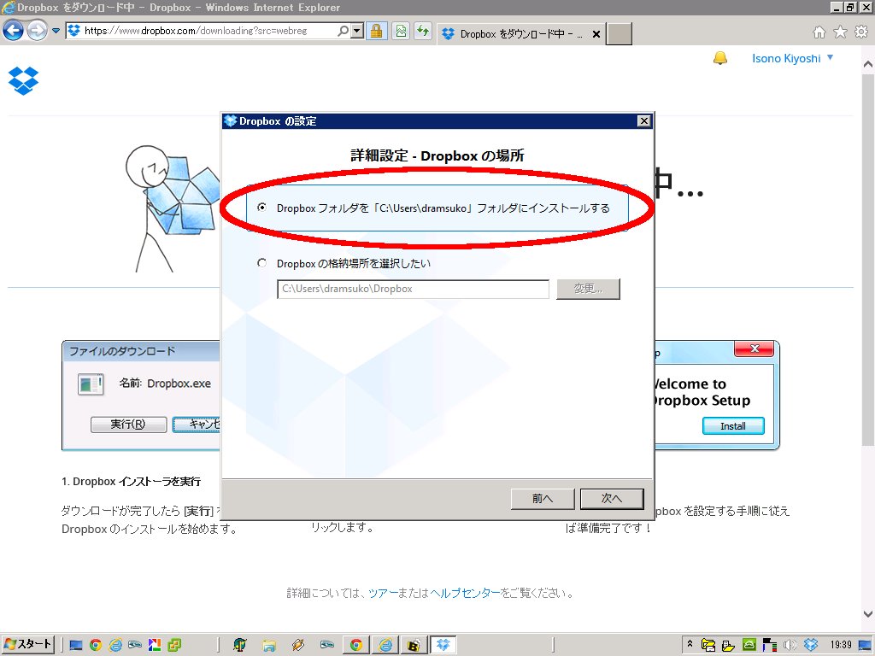Click the page scrollbar down arrow
Screen dimensions: 875x656
(868, 614)
